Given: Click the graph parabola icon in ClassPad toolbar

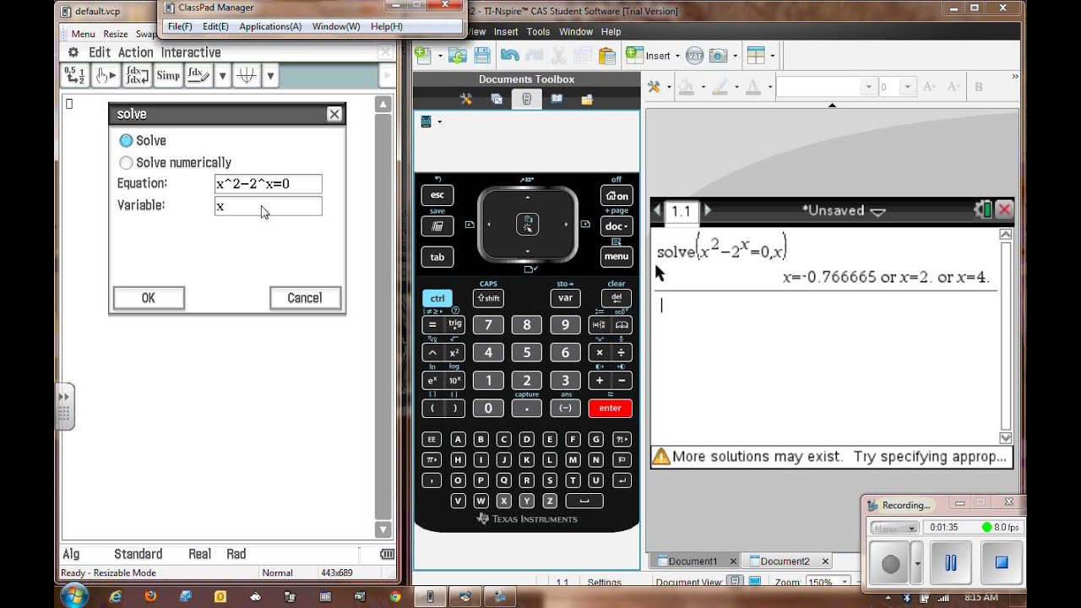Looking at the screenshot, I should point(247,76).
